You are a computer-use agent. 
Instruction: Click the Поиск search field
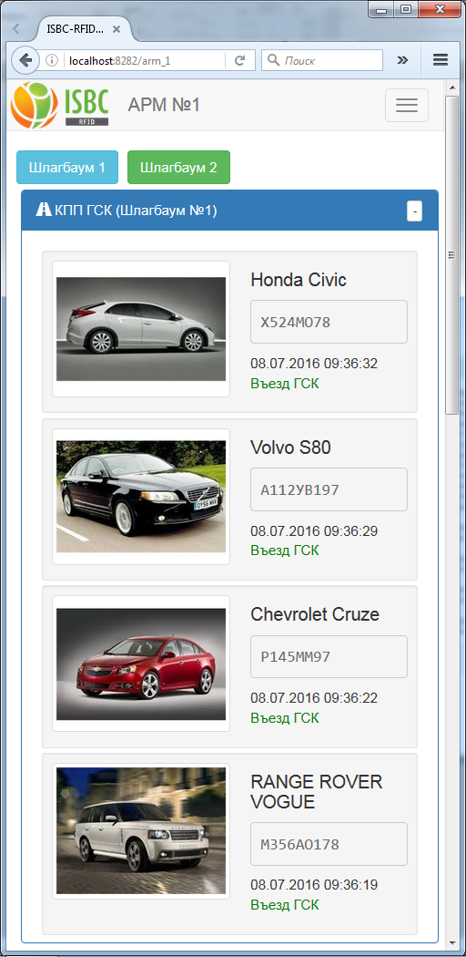tap(321, 60)
